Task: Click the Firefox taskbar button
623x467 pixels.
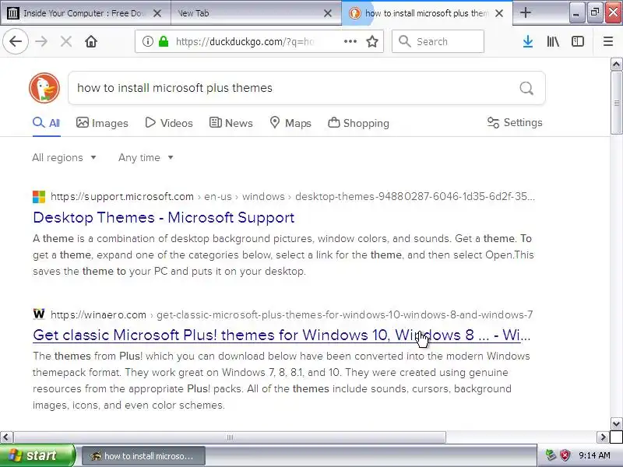Action: pos(143,455)
